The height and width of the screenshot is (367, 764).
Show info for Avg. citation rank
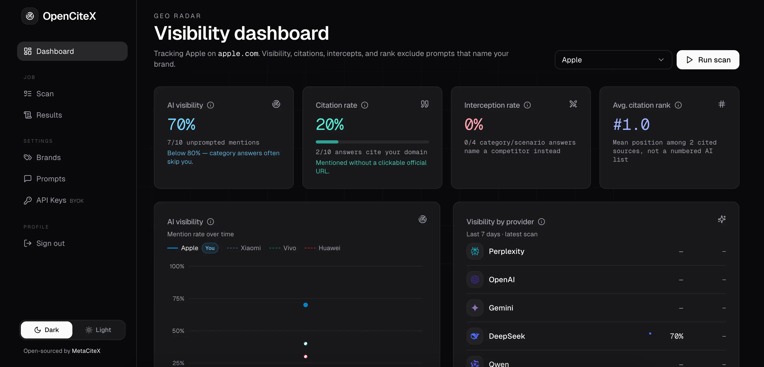(x=678, y=105)
